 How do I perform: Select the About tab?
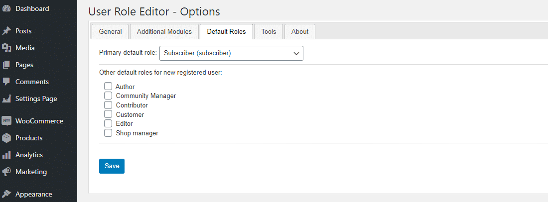tap(300, 31)
